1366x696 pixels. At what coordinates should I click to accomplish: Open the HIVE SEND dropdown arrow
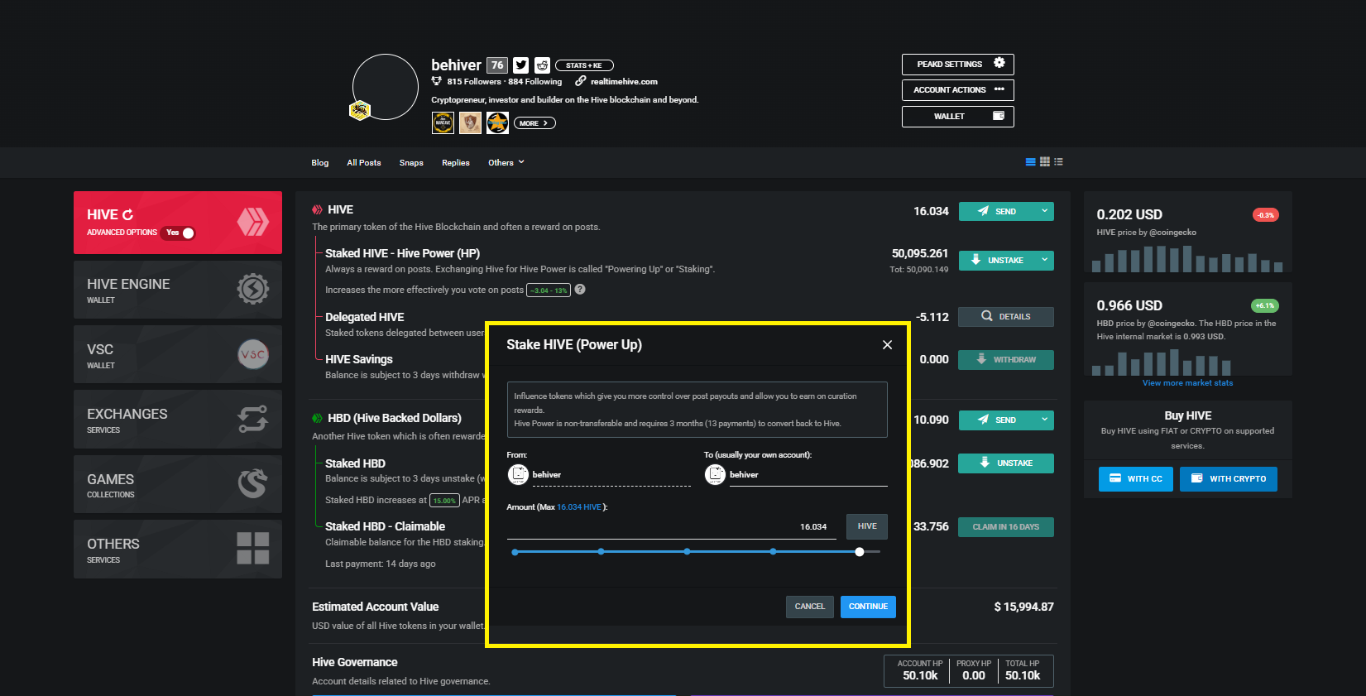click(1045, 211)
